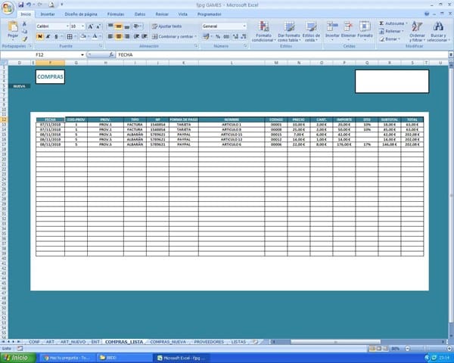
Task: Open the General number format dropdown
Action: (x=244, y=26)
